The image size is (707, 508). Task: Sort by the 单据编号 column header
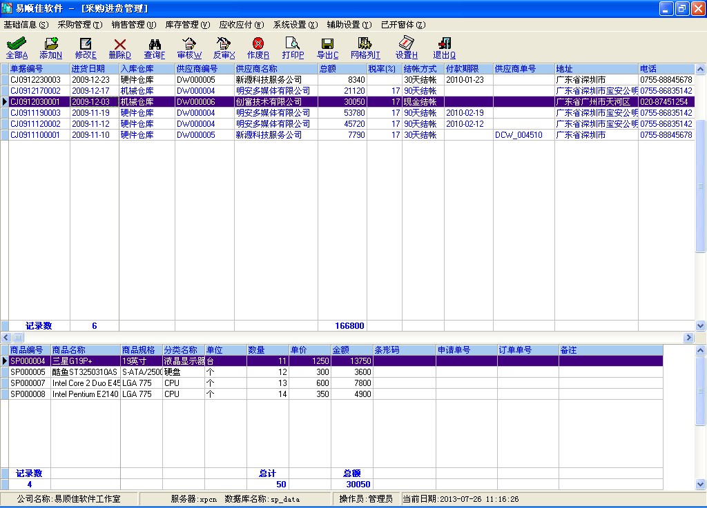coord(39,69)
